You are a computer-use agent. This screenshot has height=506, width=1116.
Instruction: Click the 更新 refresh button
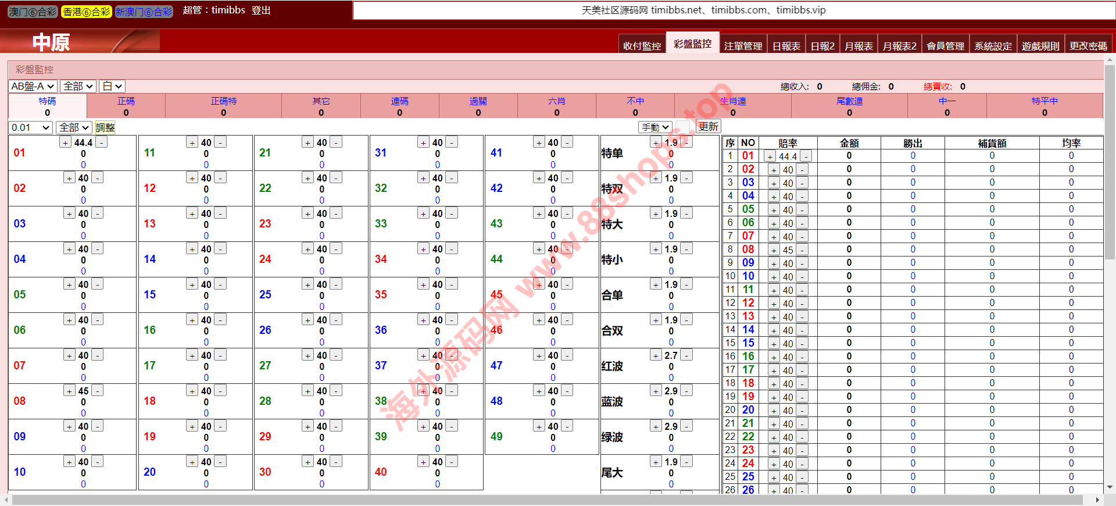(708, 127)
